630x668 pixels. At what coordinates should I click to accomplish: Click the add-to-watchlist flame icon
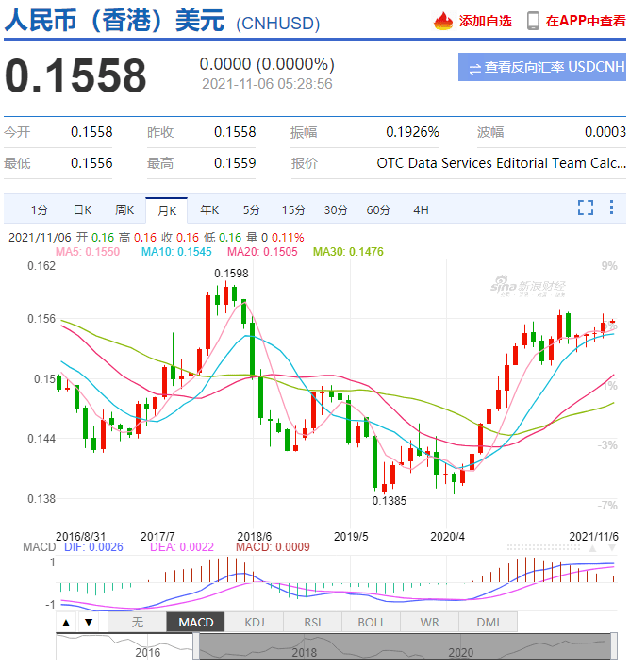pyautogui.click(x=443, y=21)
